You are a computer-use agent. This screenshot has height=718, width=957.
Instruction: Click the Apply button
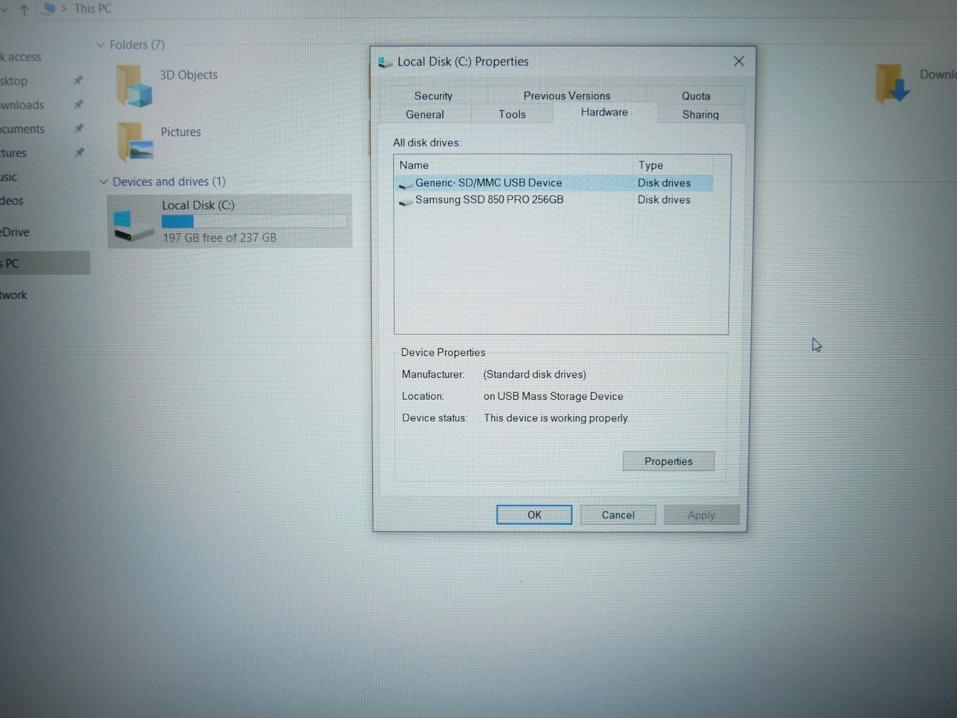coord(701,515)
